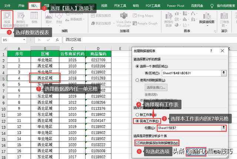The width and height of the screenshot is (237, 159).
Task: Expand the 我的加载项 dropdown arrow
Action: click(x=114, y=23)
